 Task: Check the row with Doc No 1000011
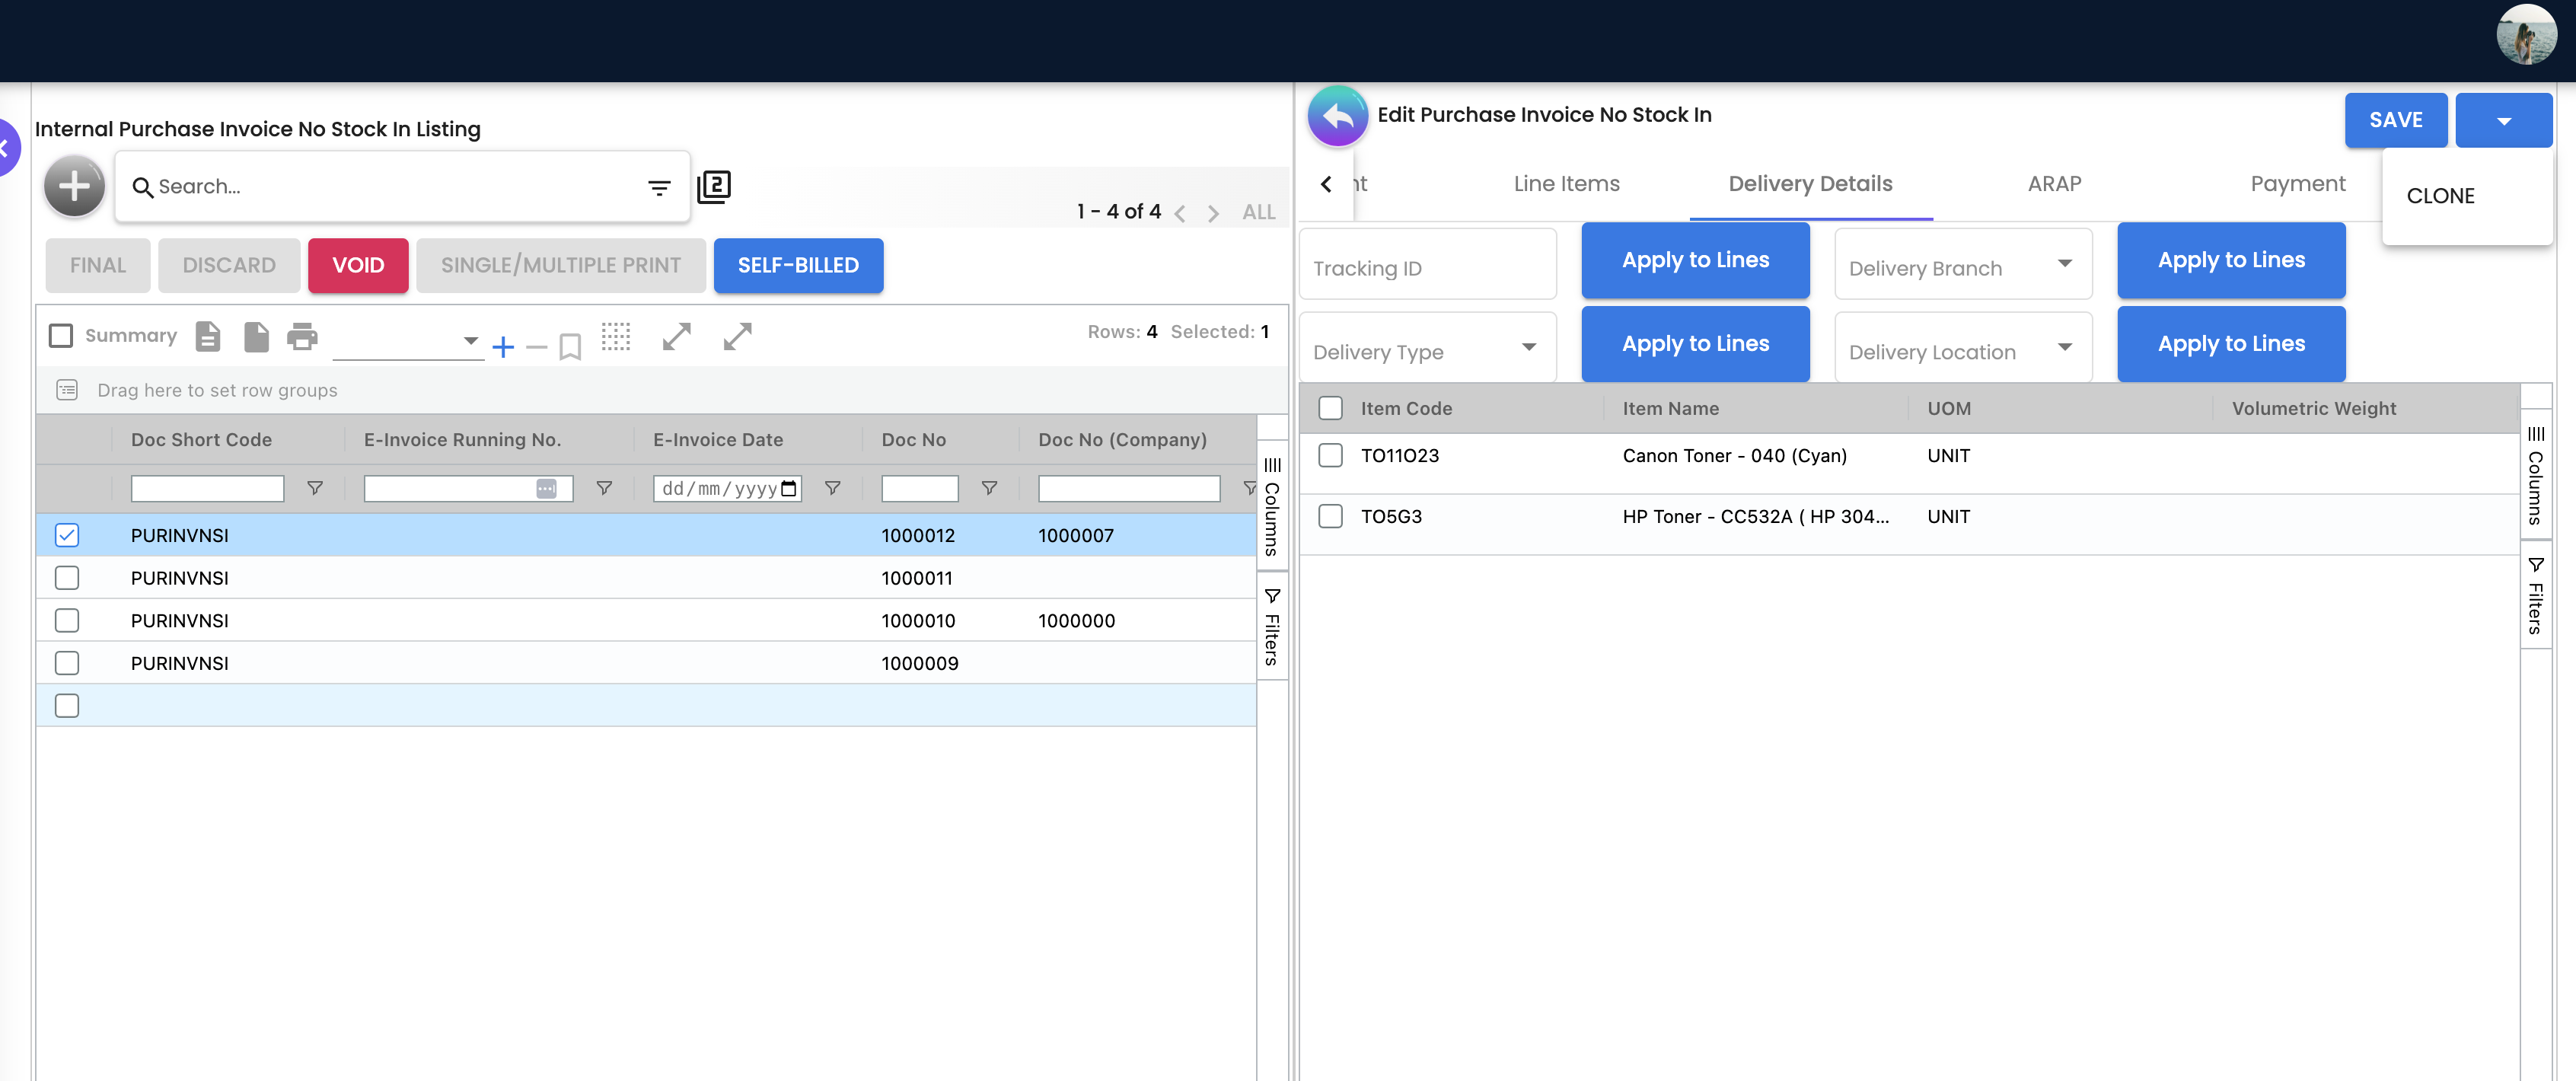(67, 578)
